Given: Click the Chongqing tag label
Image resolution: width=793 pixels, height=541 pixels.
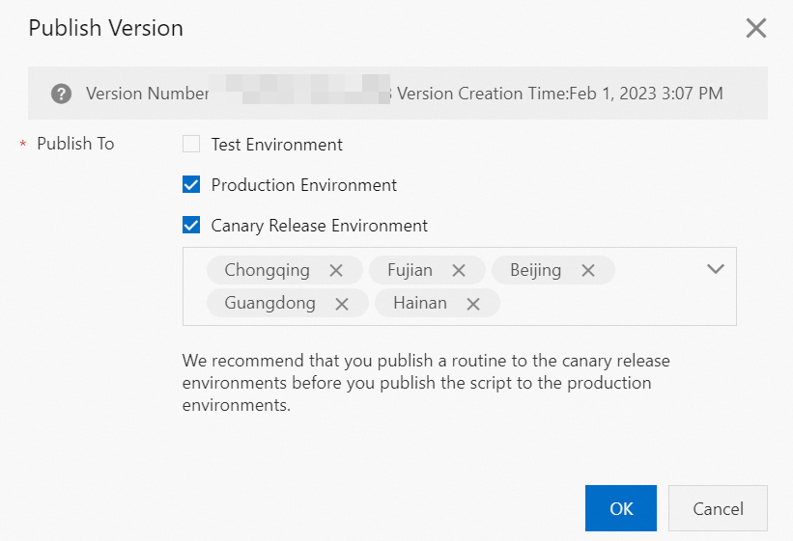Looking at the screenshot, I should click(268, 271).
